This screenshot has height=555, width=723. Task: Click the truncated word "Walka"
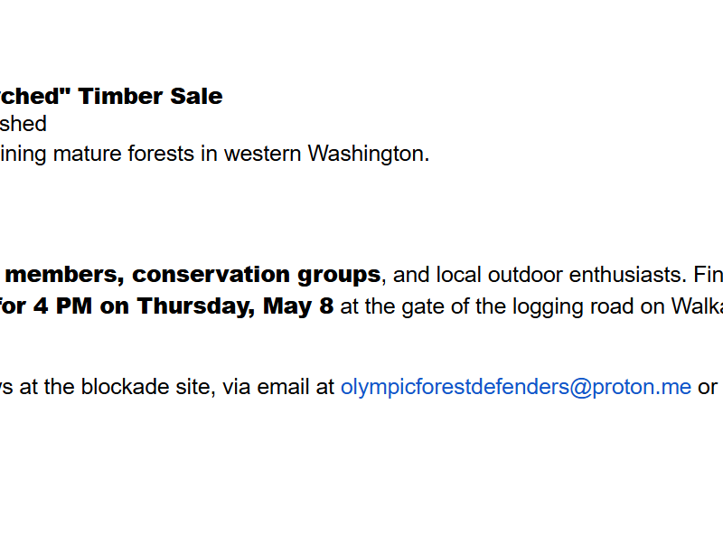coord(696,306)
